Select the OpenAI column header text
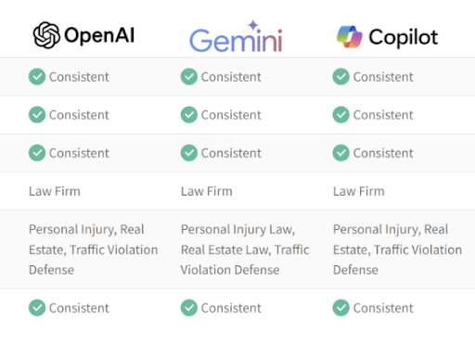The width and height of the screenshot is (475, 345). click(x=99, y=35)
